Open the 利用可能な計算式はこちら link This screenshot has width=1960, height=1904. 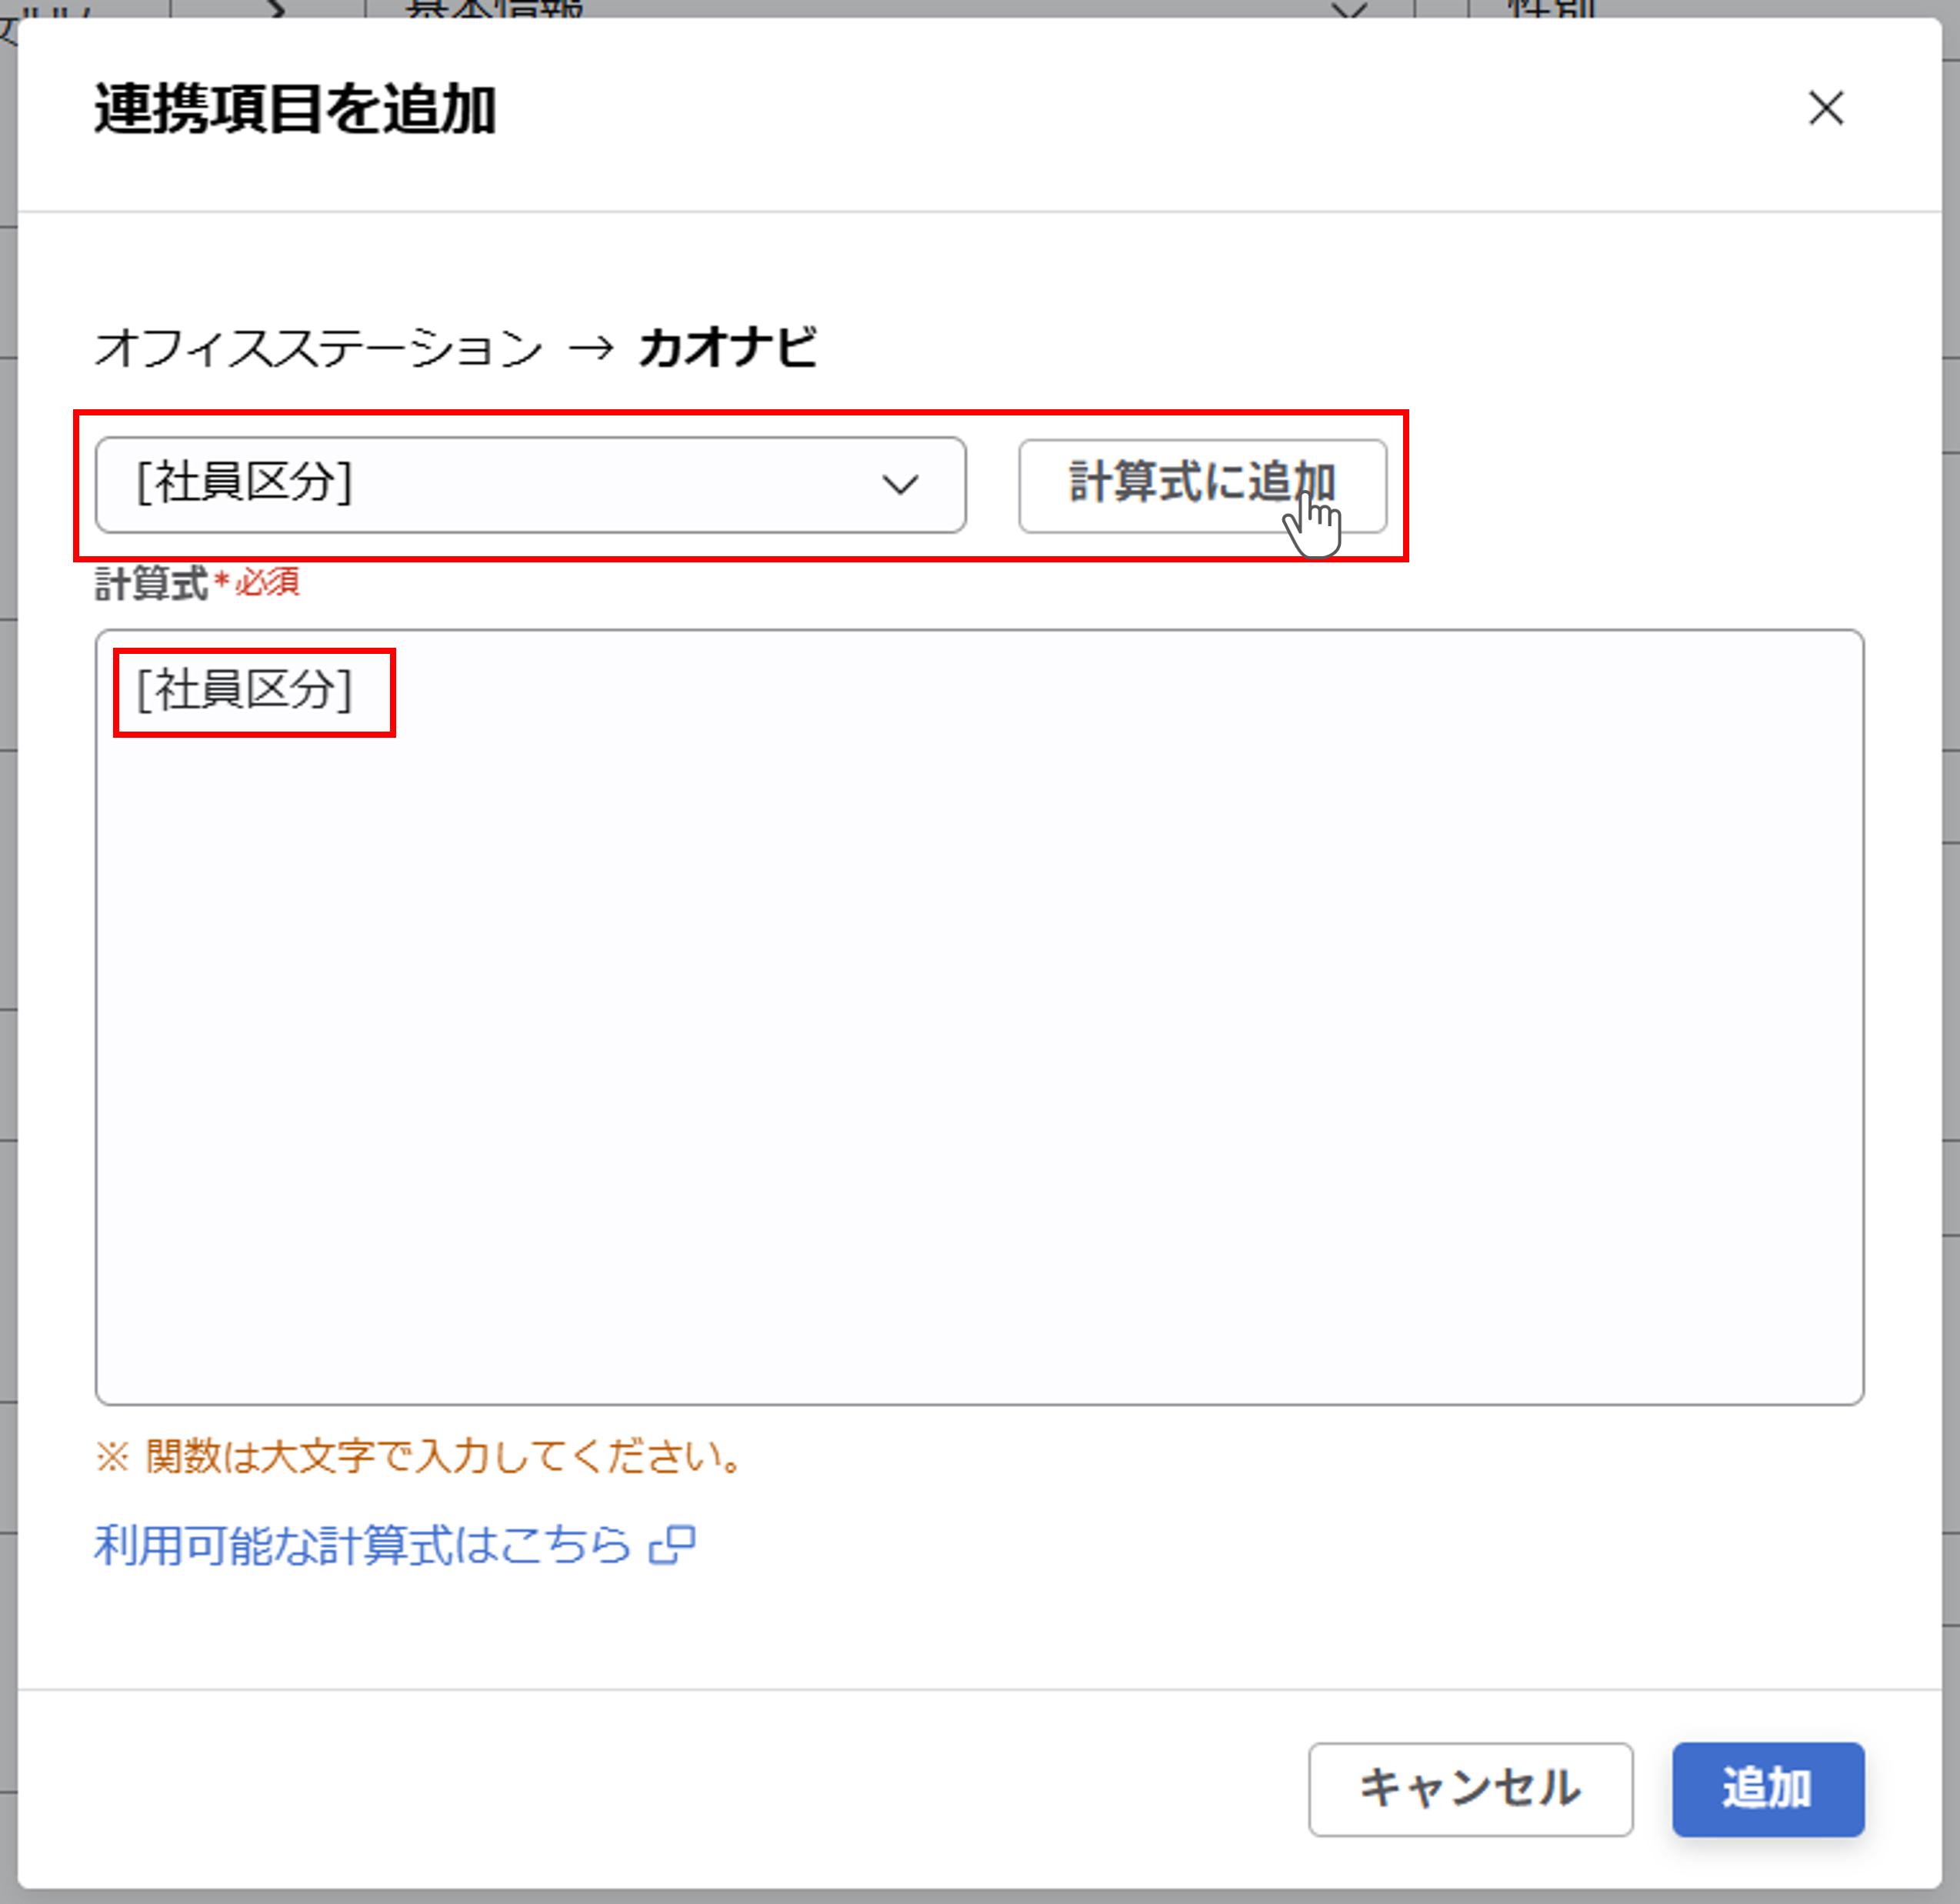point(363,1545)
